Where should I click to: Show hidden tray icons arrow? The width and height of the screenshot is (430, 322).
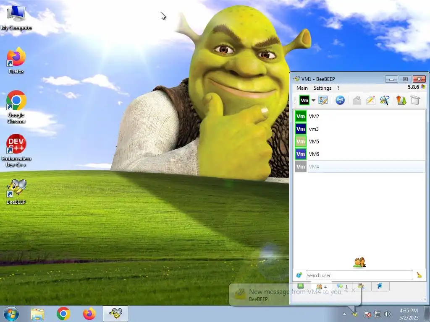click(x=344, y=314)
